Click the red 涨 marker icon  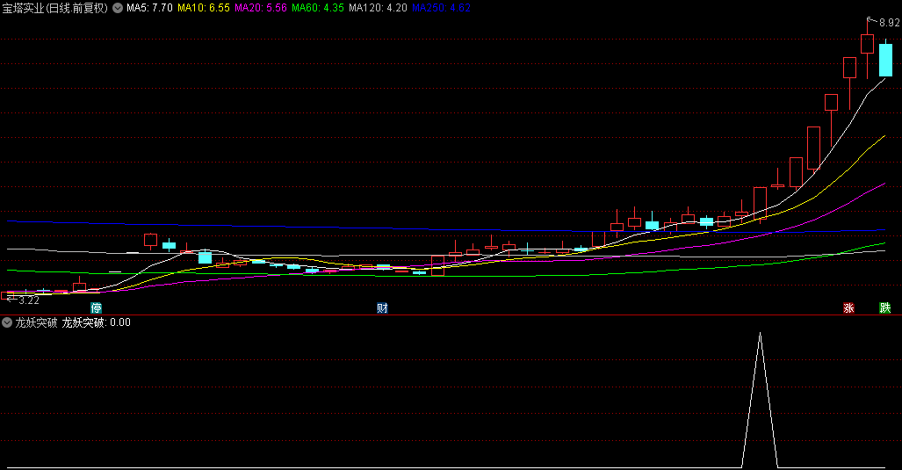(848, 307)
